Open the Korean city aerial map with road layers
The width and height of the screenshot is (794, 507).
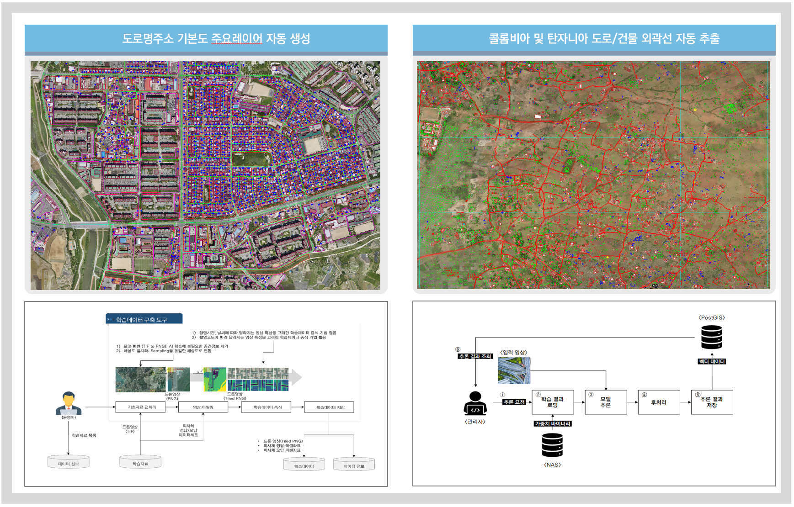[205, 175]
